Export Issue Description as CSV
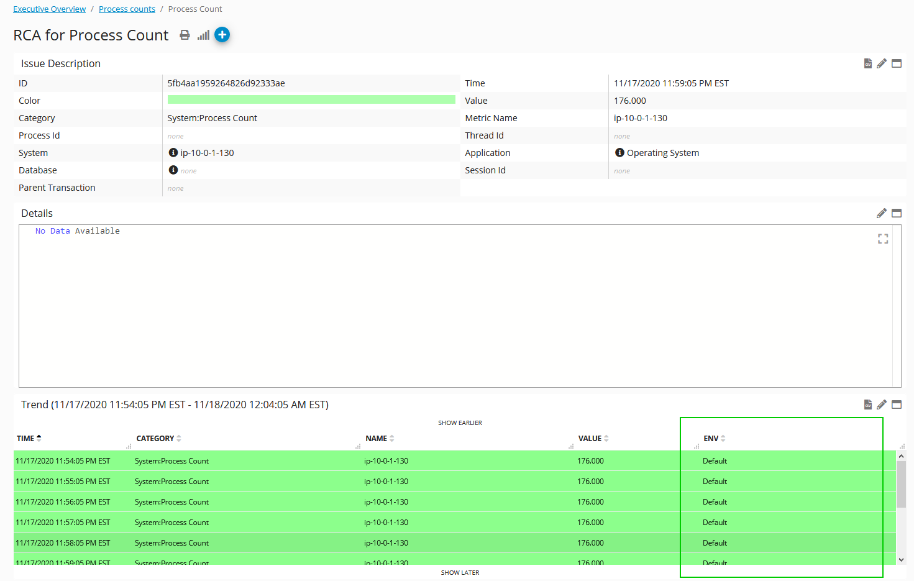The width and height of the screenshot is (914, 581). (x=868, y=63)
